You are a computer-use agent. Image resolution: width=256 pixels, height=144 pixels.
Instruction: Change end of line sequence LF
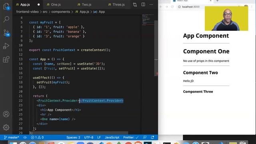click(99, 138)
